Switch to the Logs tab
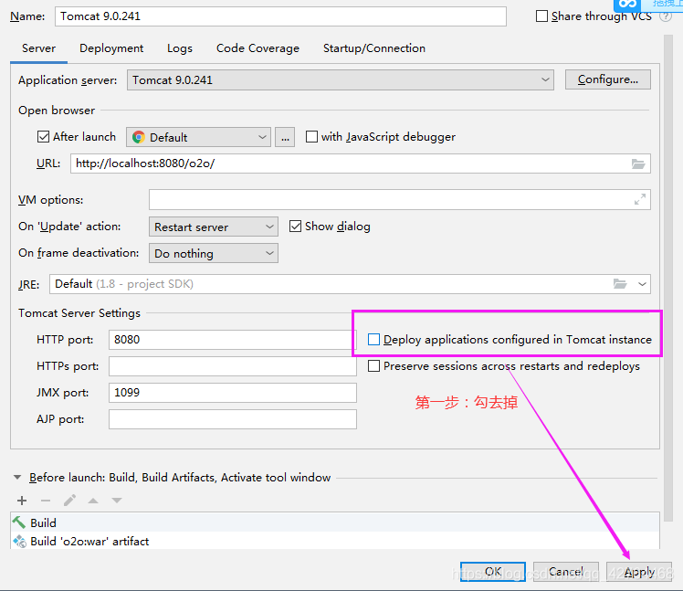This screenshot has height=591, width=683. coord(180,47)
